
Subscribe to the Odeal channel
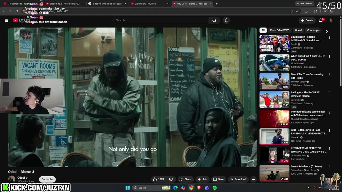[x=47, y=179]
